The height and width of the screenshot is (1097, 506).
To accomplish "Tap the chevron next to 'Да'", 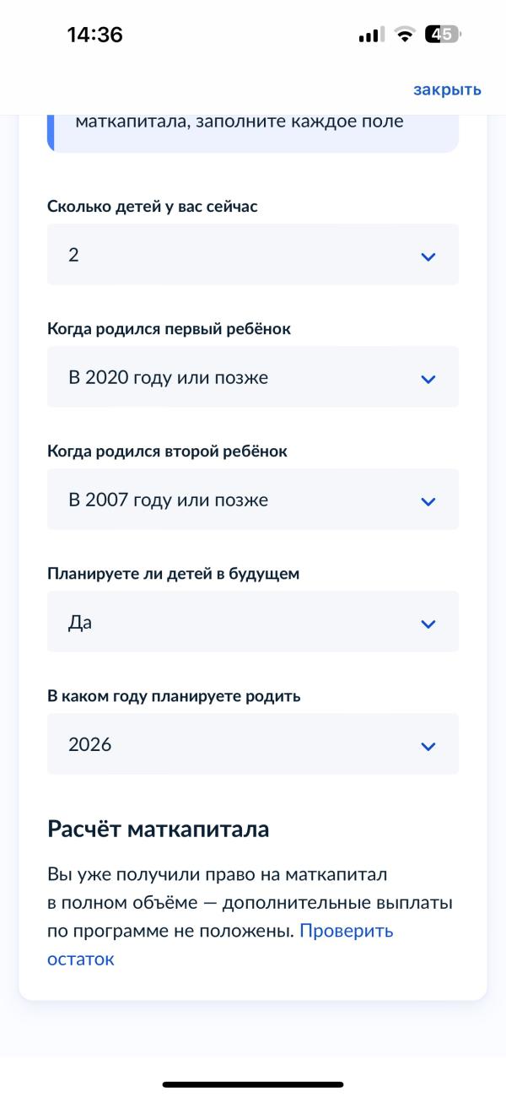I will (428, 623).
